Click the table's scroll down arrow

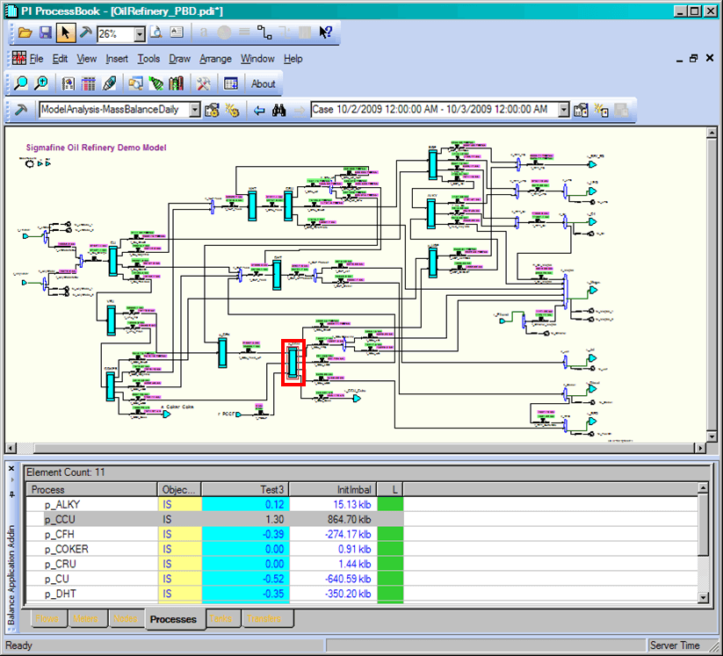tap(702, 597)
